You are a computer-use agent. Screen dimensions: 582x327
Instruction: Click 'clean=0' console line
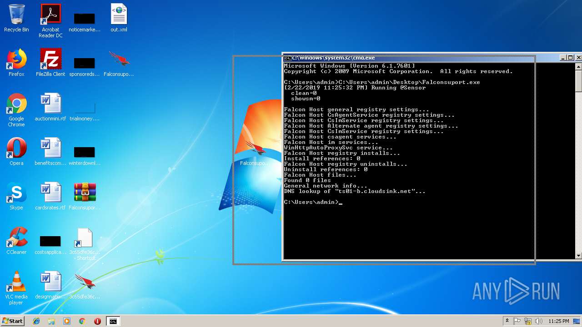pos(304,93)
